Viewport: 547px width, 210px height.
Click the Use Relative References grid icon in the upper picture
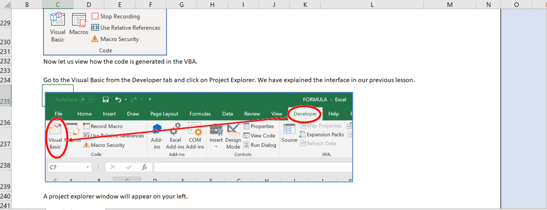pyautogui.click(x=95, y=28)
